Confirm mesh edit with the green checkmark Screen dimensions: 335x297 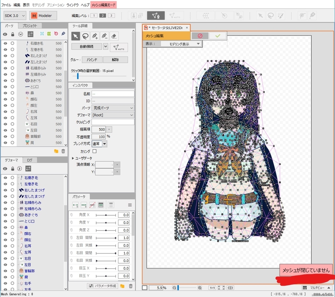coord(218,36)
